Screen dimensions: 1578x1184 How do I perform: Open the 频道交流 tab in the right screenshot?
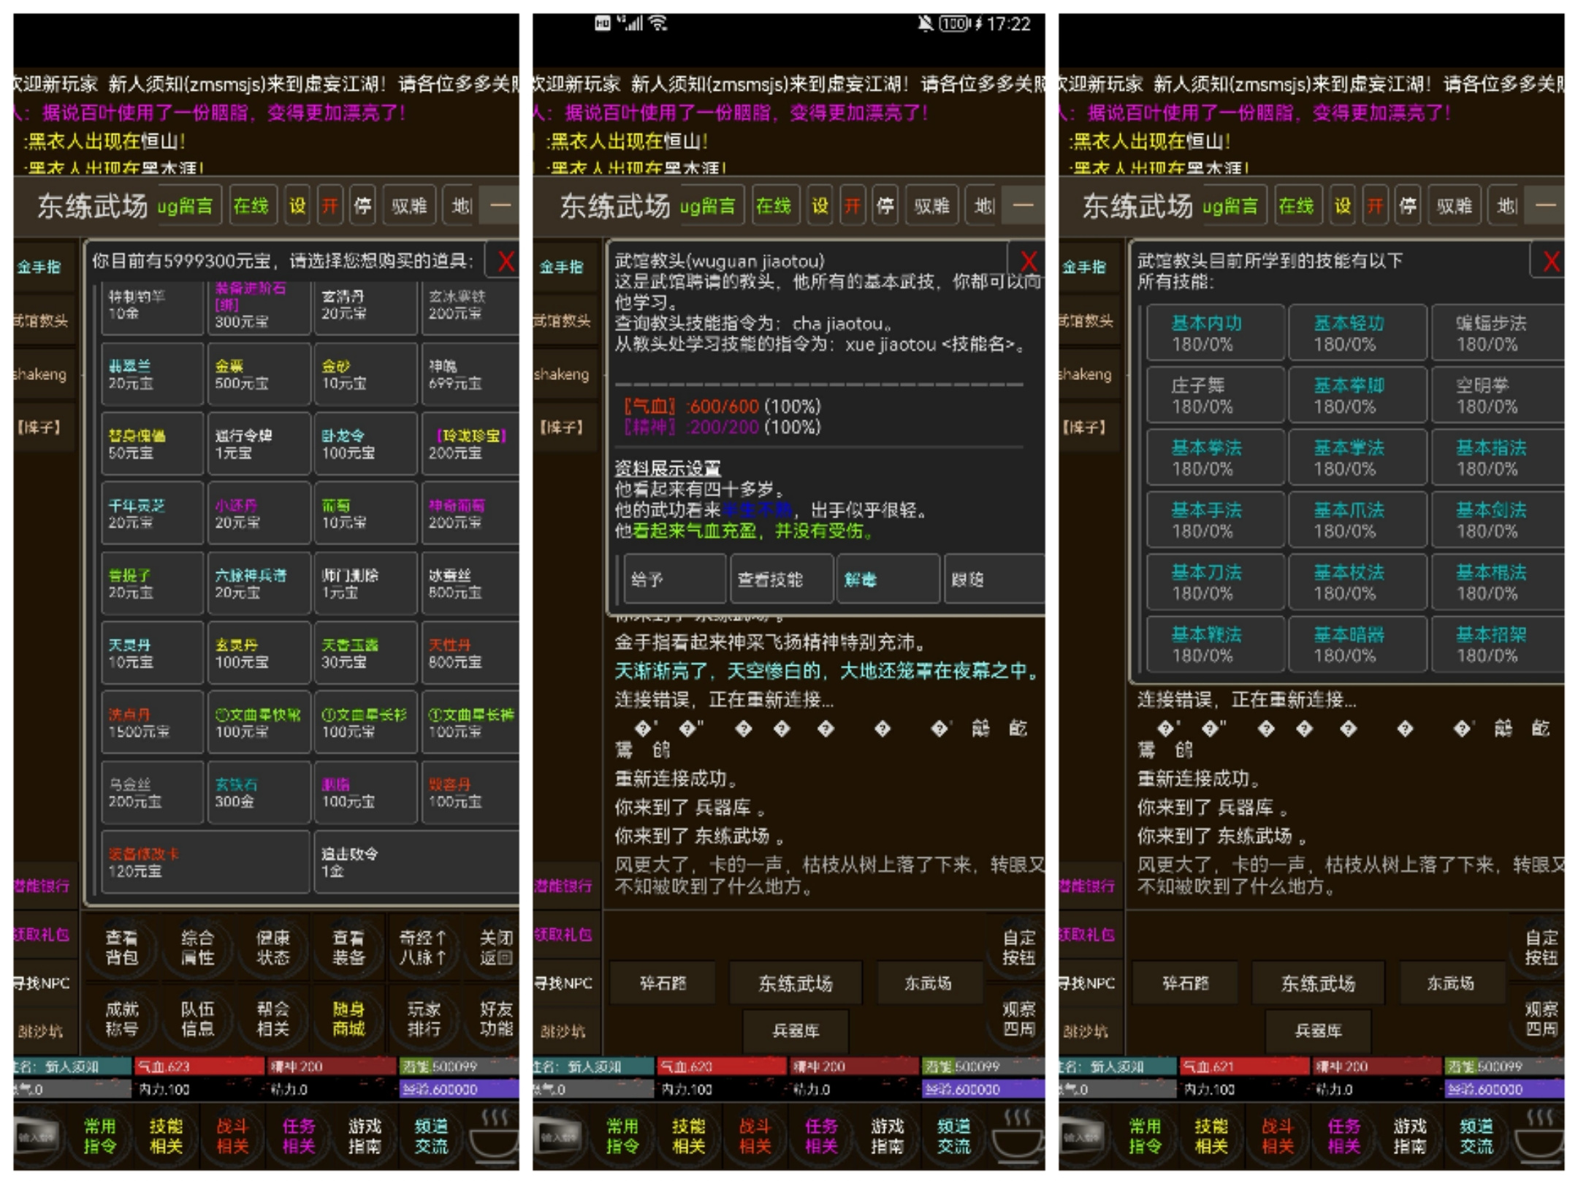click(x=1476, y=1136)
